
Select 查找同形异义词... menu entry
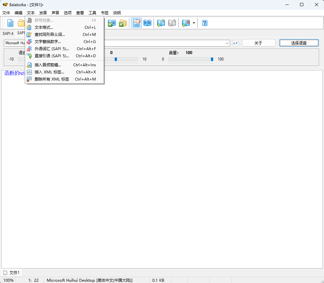[64, 35]
